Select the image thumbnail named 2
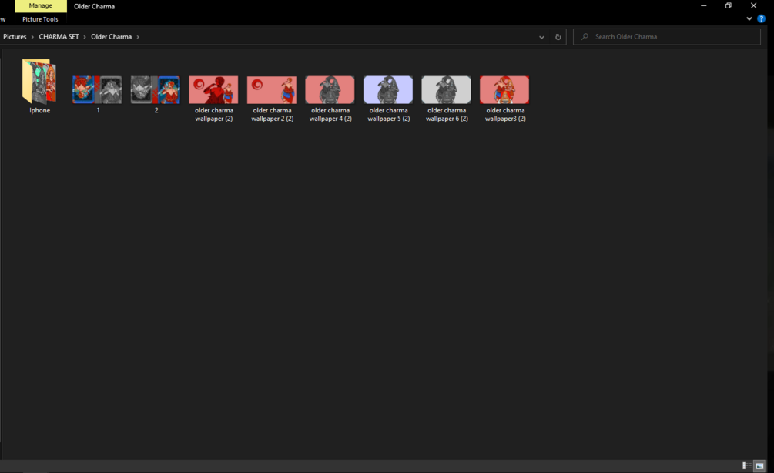 156,89
